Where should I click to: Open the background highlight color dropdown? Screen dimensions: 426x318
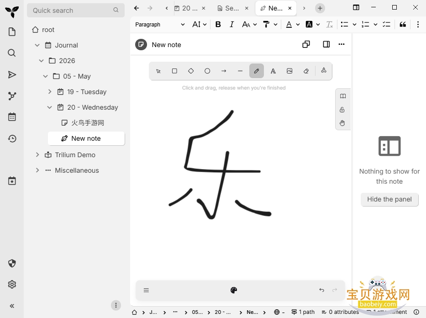coord(318,25)
